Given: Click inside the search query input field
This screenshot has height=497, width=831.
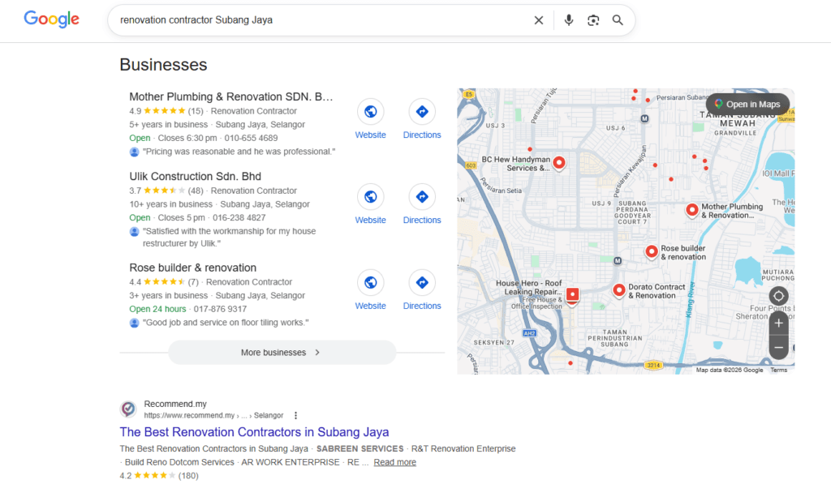Looking at the screenshot, I should pyautogui.click(x=323, y=20).
